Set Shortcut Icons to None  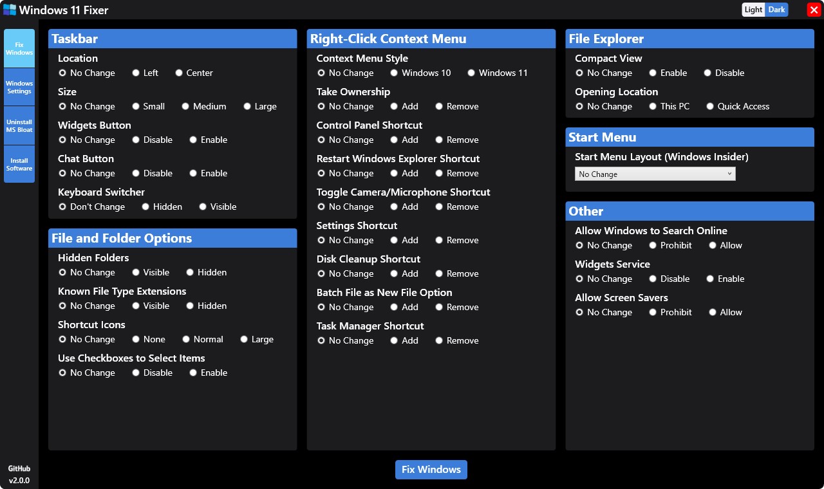tap(149, 339)
